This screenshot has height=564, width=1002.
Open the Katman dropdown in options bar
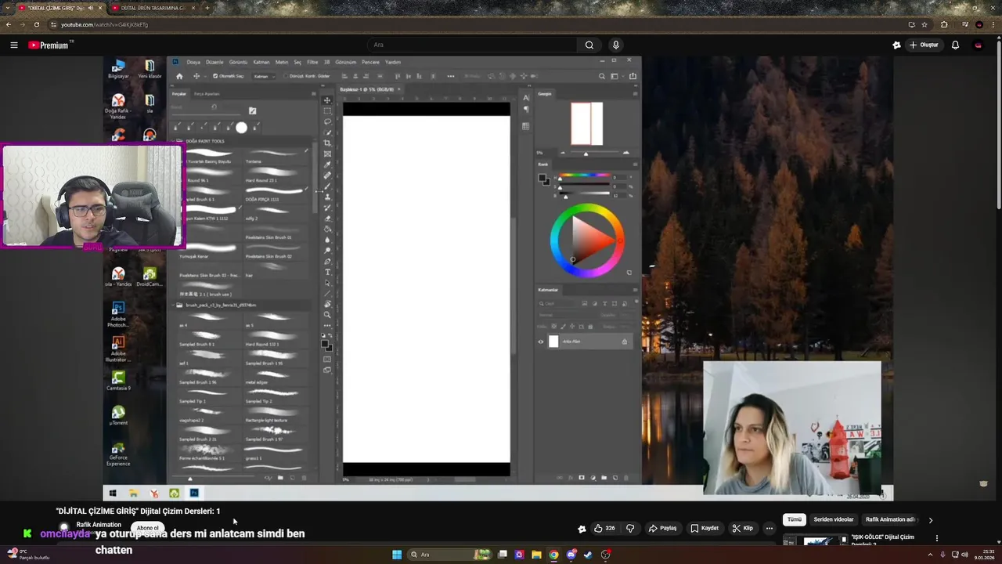click(x=265, y=76)
